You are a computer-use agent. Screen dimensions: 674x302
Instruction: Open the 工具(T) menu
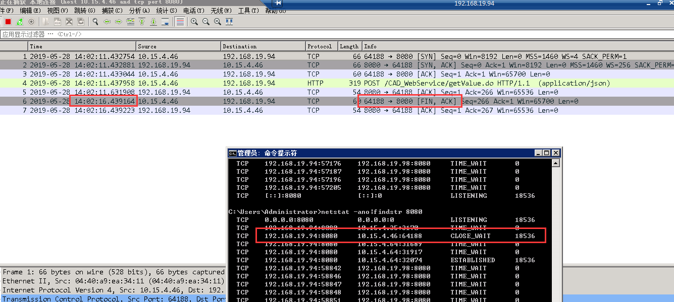tap(248, 11)
